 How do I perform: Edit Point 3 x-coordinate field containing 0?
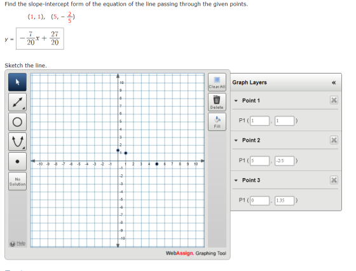click(260, 200)
